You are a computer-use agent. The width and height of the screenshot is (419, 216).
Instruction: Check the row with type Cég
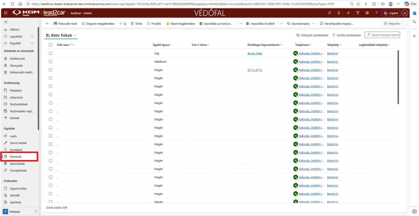[51, 53]
